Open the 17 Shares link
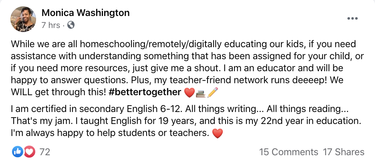Screen dimensions: 375x164 (x=343, y=152)
